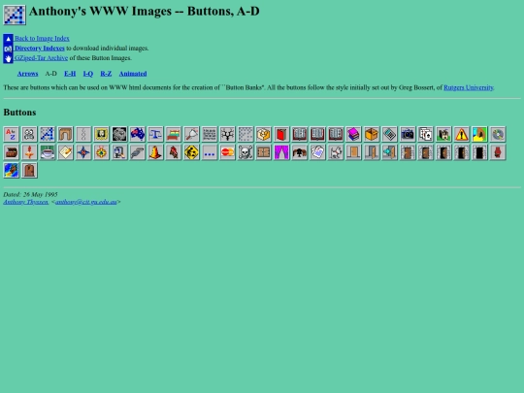The height and width of the screenshot is (393, 524).
Task: Click the red closed book button
Action: [282, 134]
